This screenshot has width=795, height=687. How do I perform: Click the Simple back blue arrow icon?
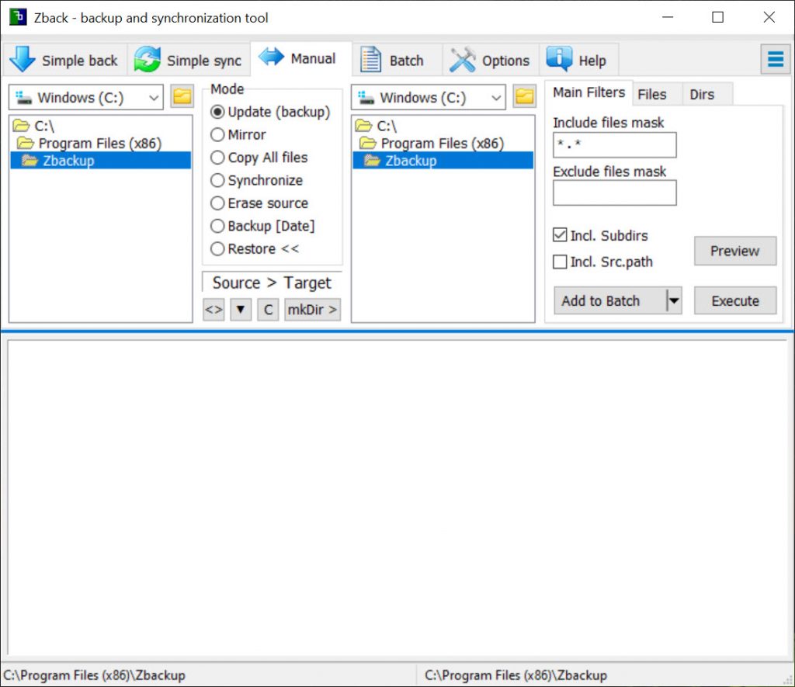22,59
